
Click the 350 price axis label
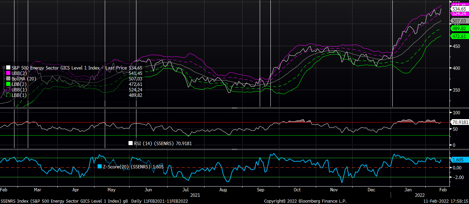click(x=457, y=90)
